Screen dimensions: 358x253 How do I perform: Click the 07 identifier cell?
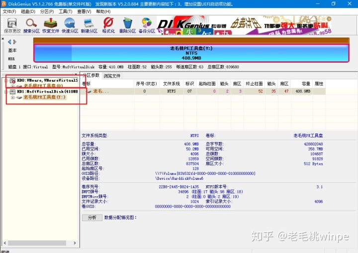tap(189, 91)
